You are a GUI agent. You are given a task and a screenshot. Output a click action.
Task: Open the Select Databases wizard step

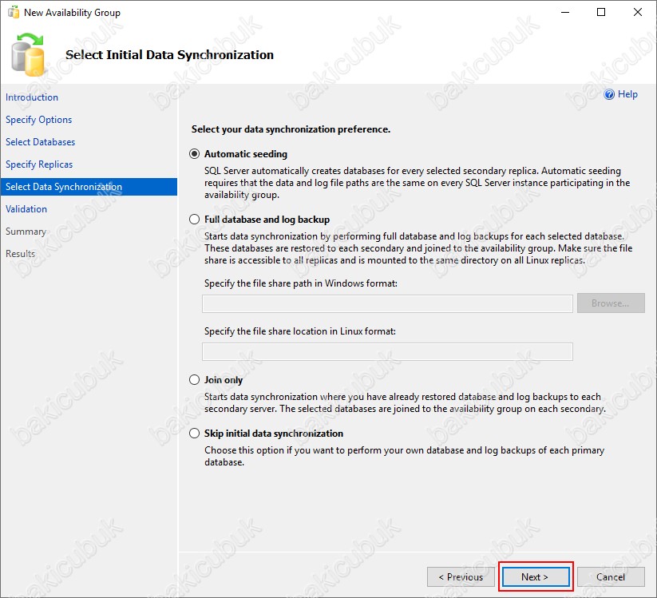coord(40,142)
